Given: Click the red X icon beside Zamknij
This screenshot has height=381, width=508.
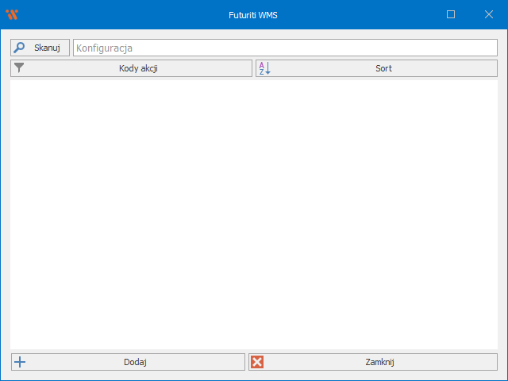Looking at the screenshot, I should [257, 362].
